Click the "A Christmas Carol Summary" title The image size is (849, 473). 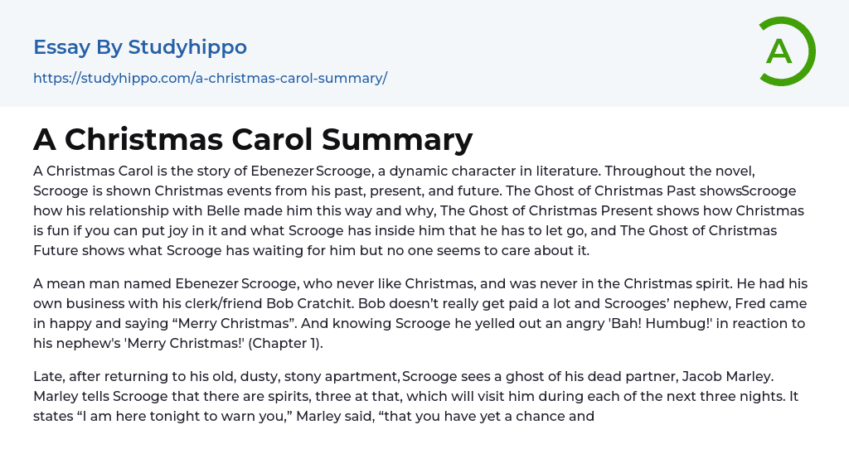point(253,139)
